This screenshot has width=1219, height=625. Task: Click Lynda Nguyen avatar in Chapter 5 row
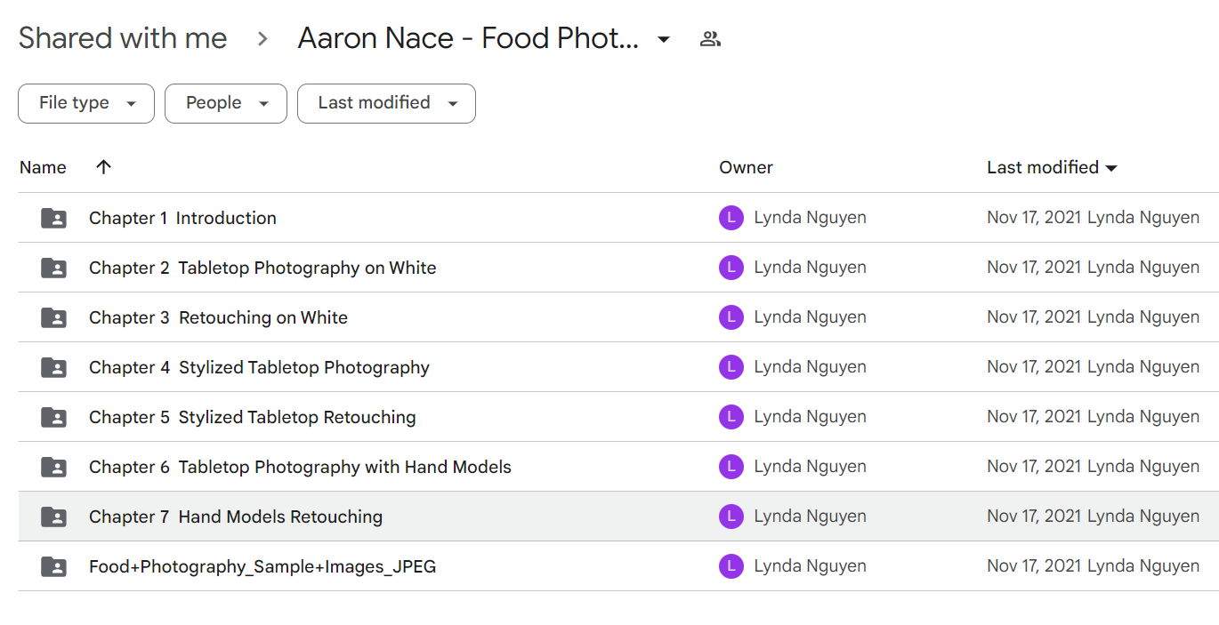(x=731, y=417)
